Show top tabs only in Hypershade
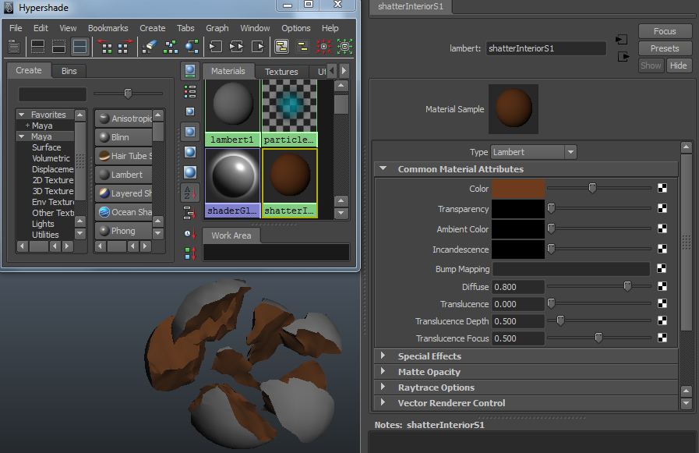The image size is (699, 453). 37,47
